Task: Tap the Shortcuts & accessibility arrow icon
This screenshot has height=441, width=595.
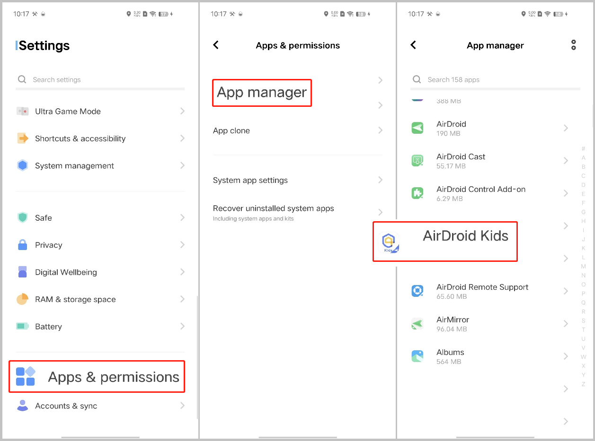Action: tap(22, 138)
